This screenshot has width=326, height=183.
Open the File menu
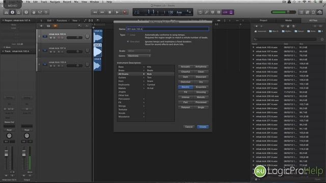[x=28, y=2]
